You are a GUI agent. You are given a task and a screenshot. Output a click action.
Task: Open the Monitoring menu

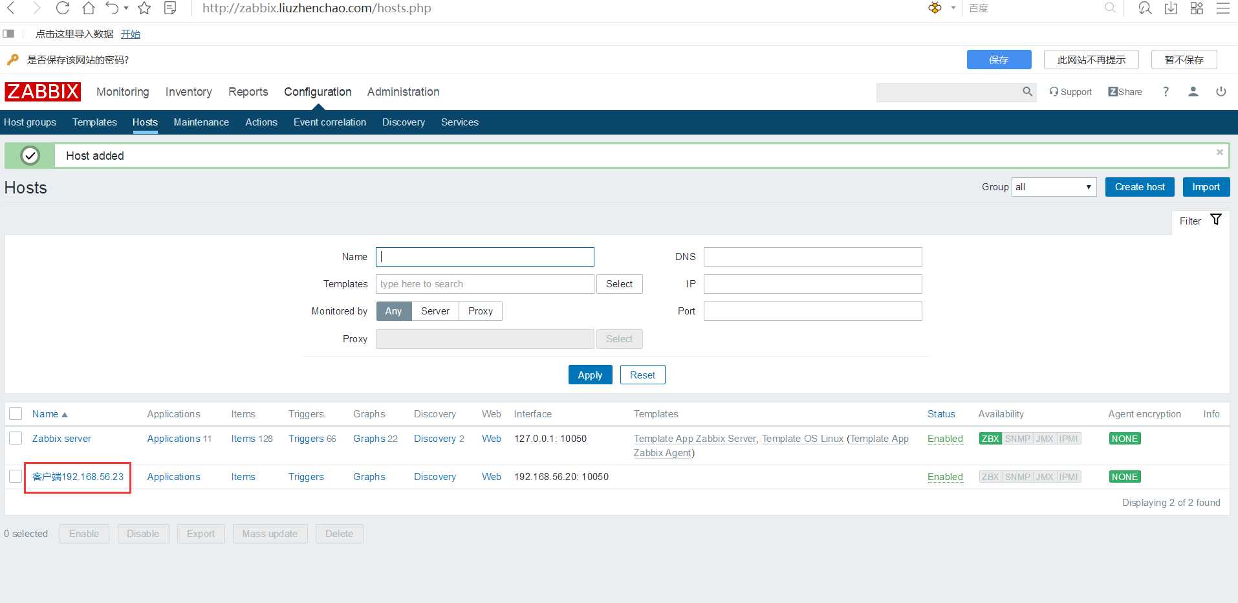tap(123, 92)
